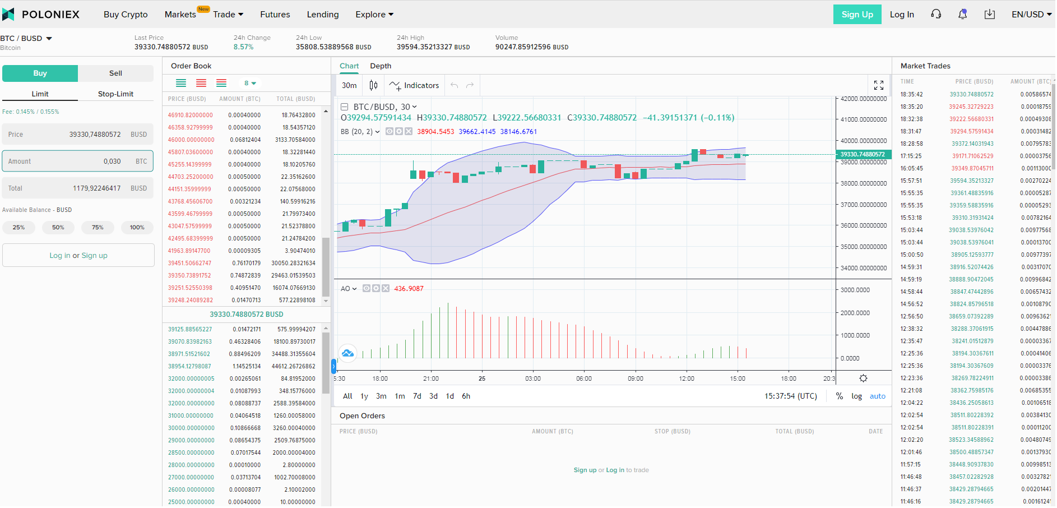Open the EN/USD language currency dropdown

coord(1031,15)
